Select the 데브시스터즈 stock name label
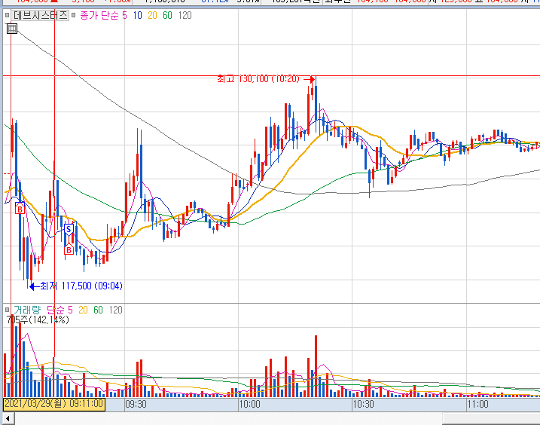540x425 pixels. [x=41, y=15]
